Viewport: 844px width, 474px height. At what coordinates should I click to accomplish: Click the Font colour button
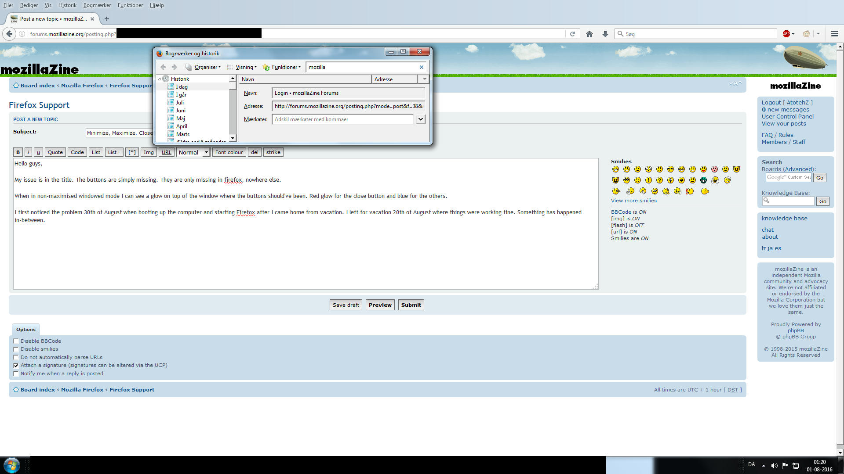coord(229,152)
